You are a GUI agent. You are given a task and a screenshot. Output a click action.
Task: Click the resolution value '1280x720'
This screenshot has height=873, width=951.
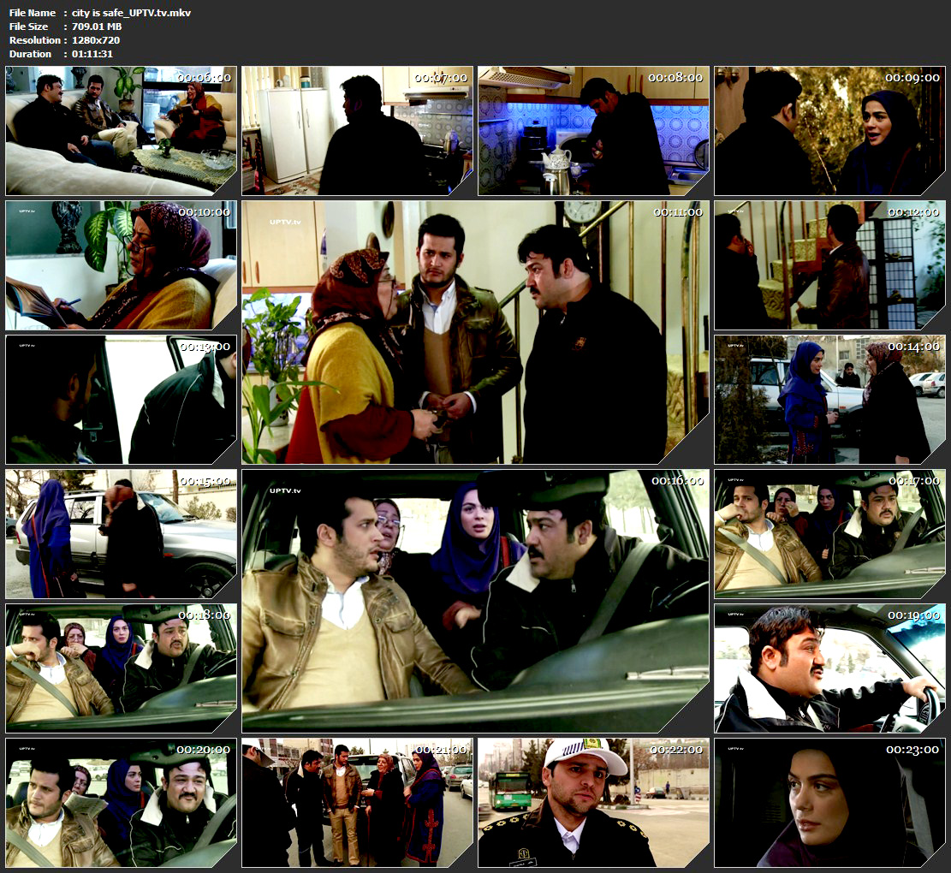coord(96,40)
